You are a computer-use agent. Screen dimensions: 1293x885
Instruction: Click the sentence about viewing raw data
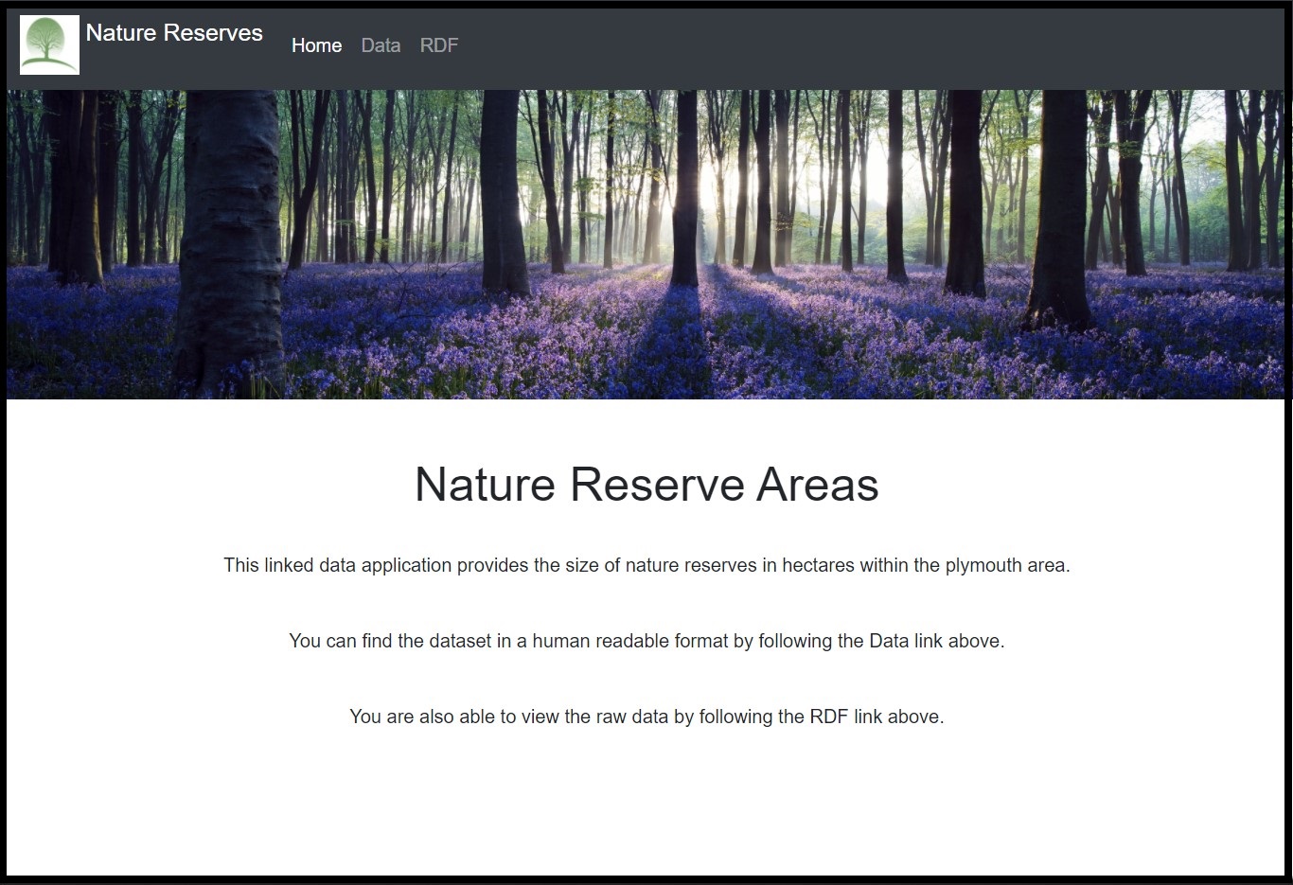tap(646, 717)
